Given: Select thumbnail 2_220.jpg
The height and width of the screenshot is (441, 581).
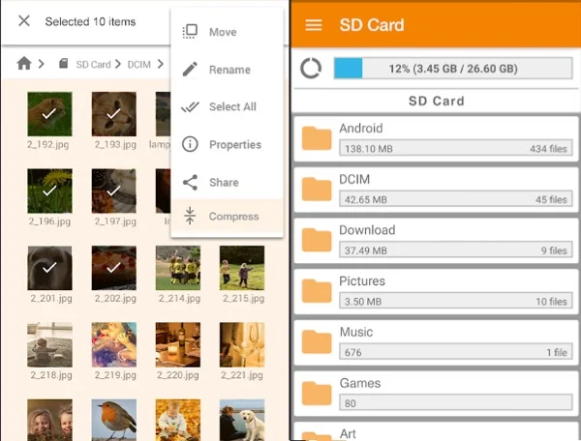Looking at the screenshot, I should (x=178, y=344).
